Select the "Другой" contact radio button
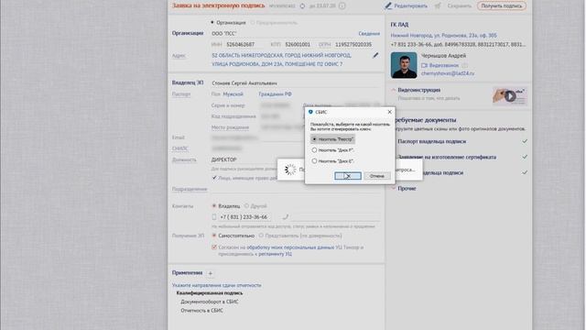 [x=246, y=206]
